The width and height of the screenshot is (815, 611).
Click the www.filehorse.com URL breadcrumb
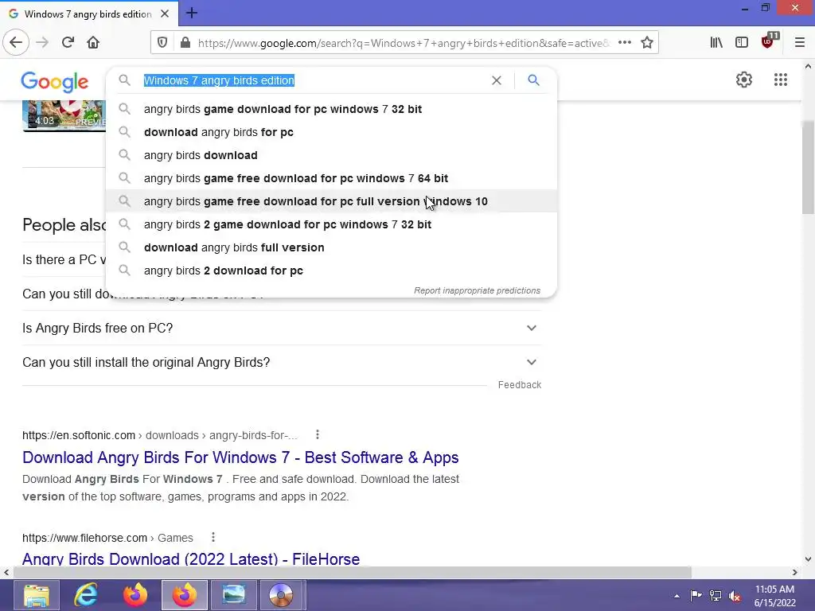(x=107, y=538)
